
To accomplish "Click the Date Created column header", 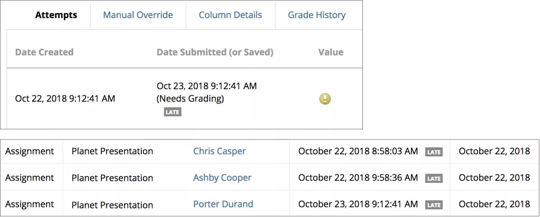I will click(x=44, y=52).
